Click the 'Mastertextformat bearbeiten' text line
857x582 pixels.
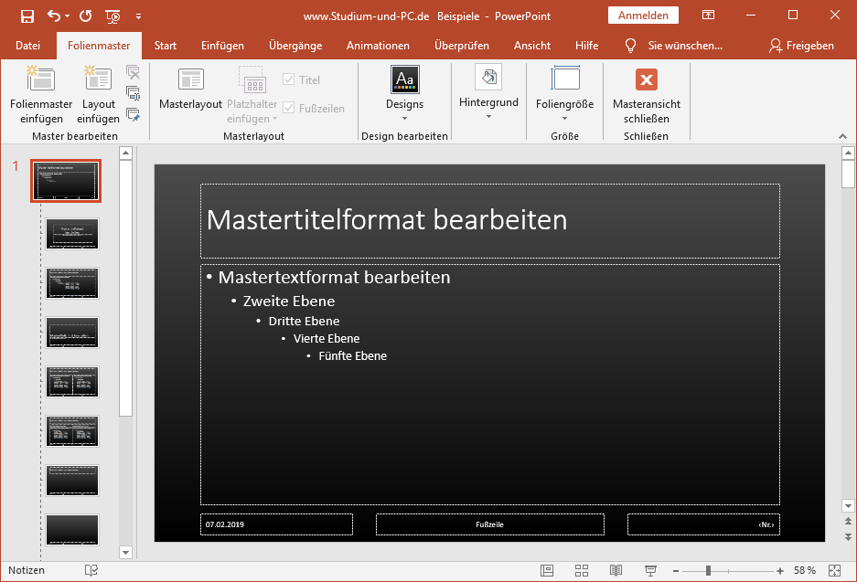pyautogui.click(x=334, y=278)
